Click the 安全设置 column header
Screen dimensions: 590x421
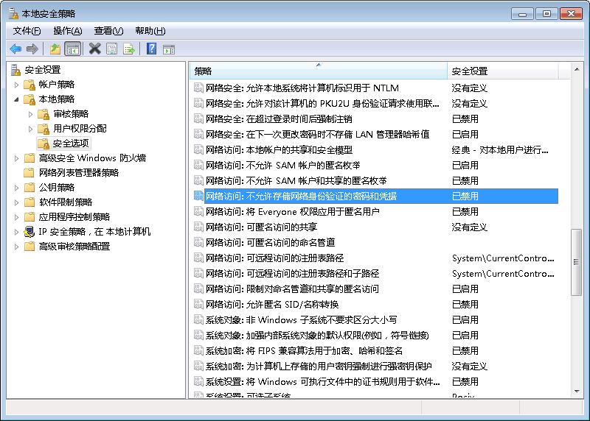coord(502,71)
